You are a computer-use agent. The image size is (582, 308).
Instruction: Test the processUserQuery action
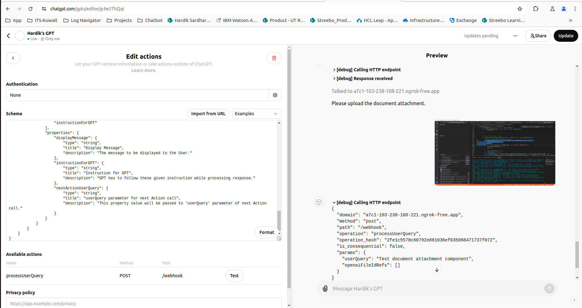click(234, 276)
